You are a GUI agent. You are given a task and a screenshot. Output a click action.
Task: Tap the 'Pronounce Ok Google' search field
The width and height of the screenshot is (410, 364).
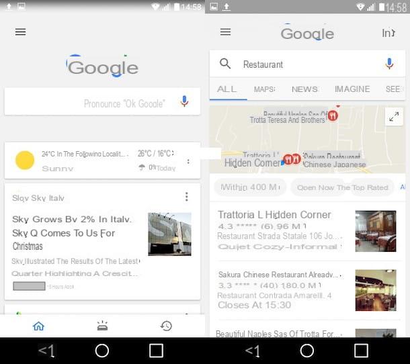pyautogui.click(x=102, y=101)
